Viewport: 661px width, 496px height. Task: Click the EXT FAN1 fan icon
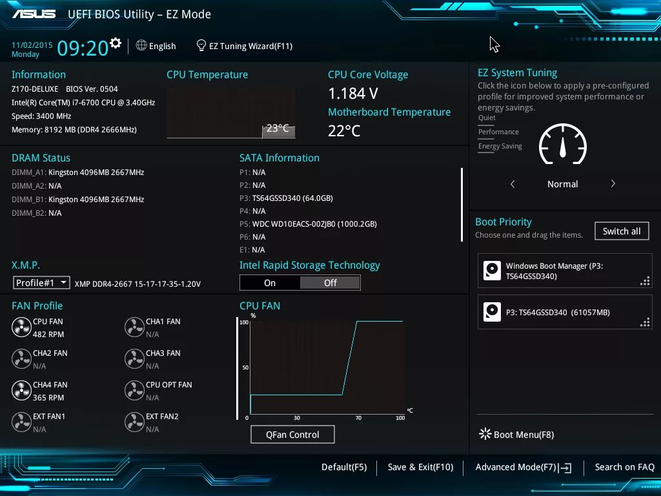(21, 422)
